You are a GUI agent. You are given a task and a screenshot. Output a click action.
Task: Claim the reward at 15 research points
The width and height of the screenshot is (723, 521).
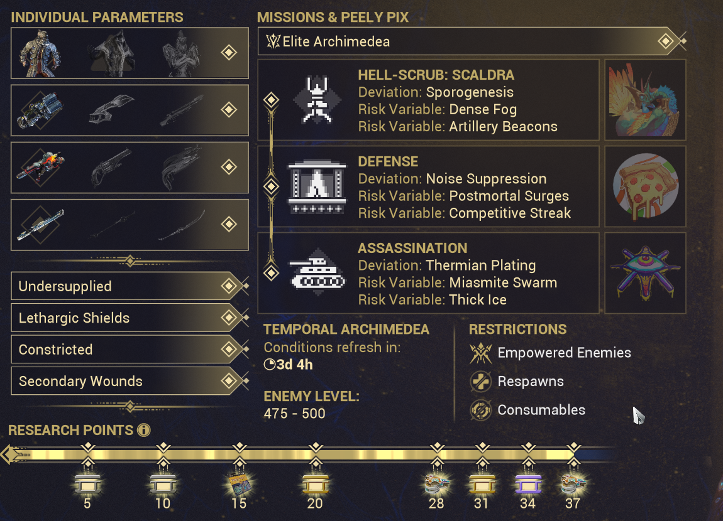coord(239,483)
